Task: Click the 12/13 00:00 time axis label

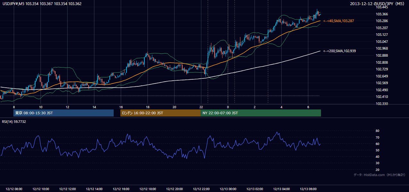Action: (x=228, y=189)
